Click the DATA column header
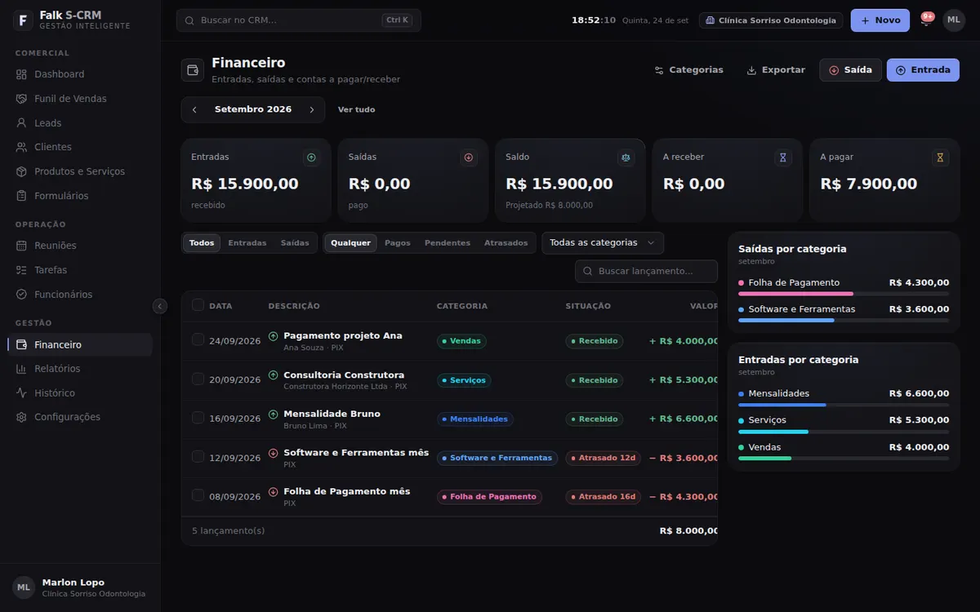This screenshot has height=612, width=980. 220,306
